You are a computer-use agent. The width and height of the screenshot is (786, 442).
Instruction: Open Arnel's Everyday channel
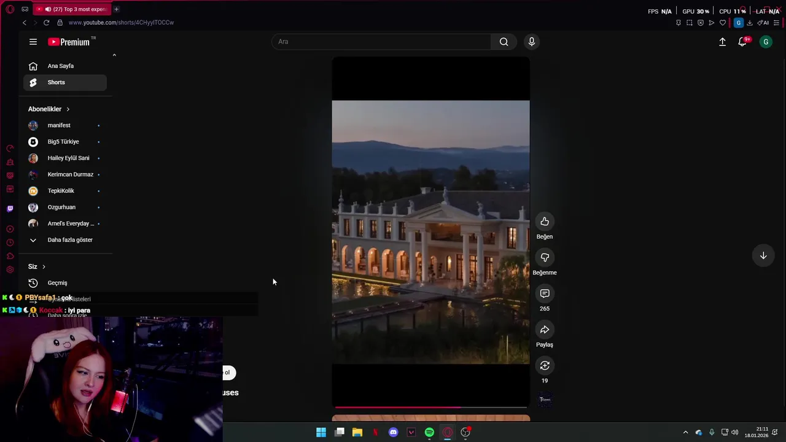click(x=65, y=223)
